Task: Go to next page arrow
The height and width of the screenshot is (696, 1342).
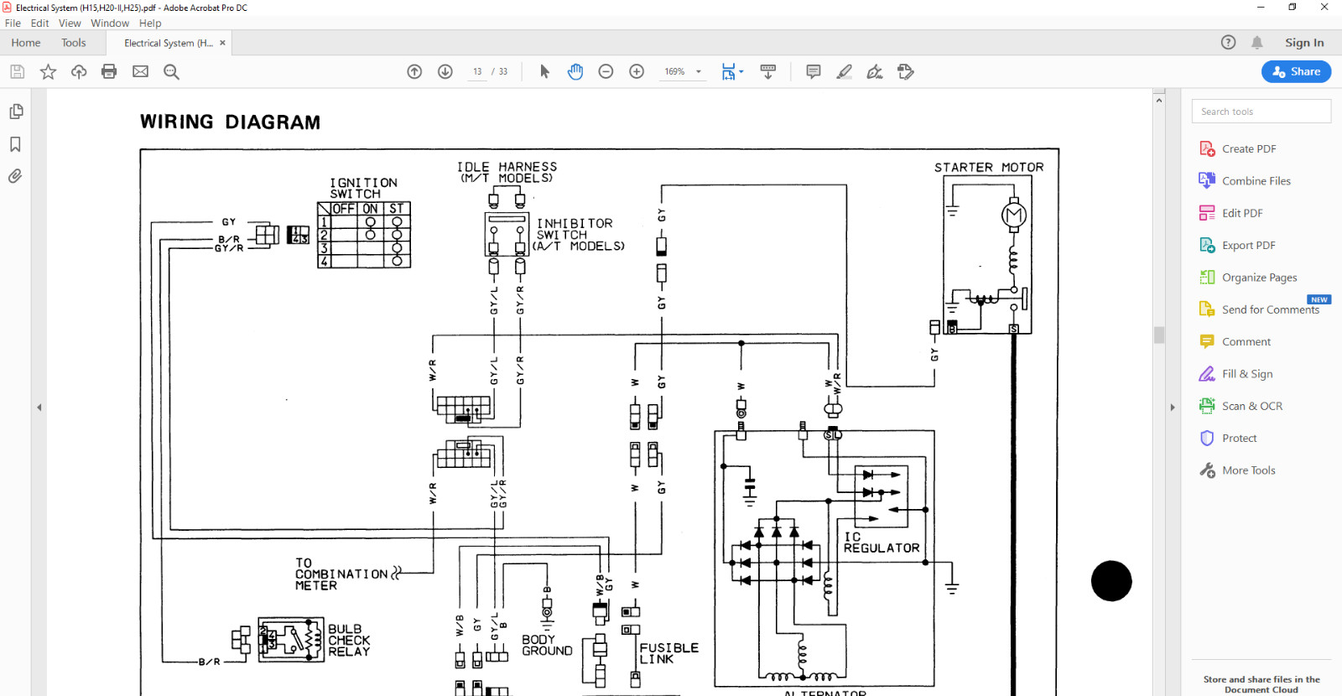Action: tap(445, 72)
